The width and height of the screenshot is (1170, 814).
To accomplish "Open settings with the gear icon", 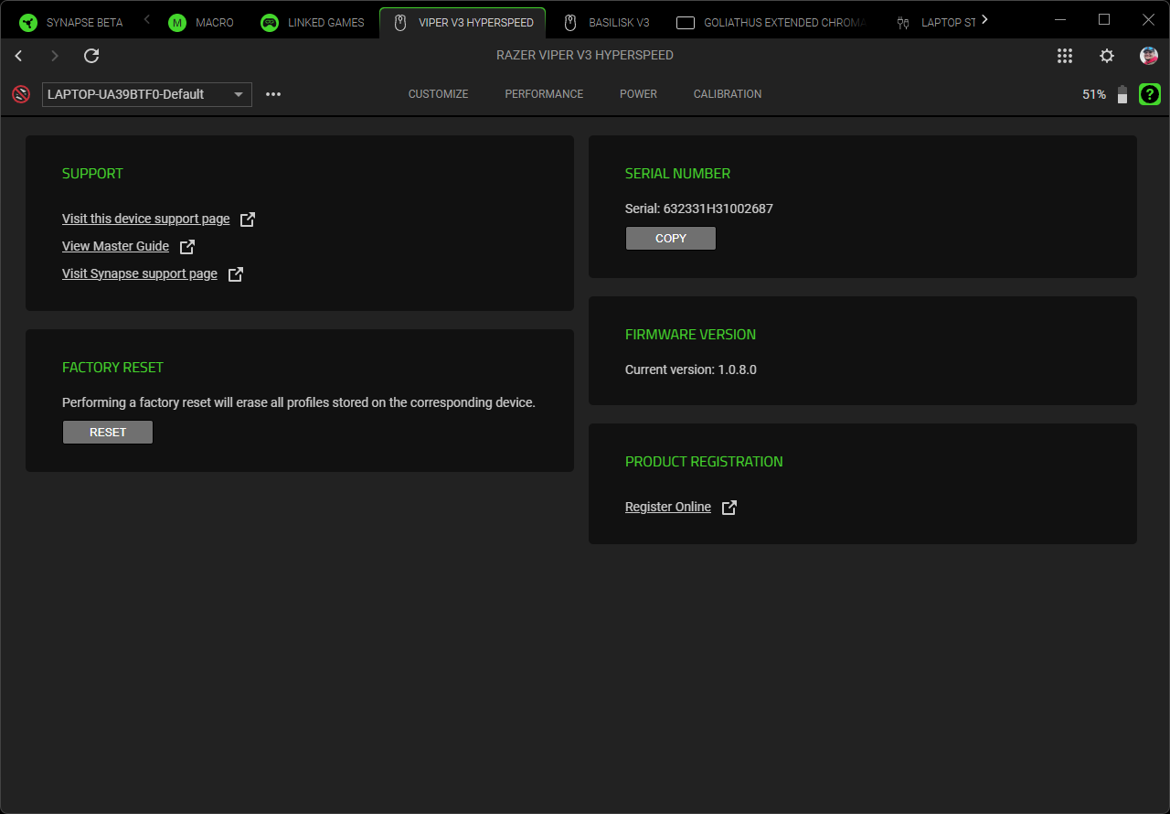I will click(x=1107, y=56).
